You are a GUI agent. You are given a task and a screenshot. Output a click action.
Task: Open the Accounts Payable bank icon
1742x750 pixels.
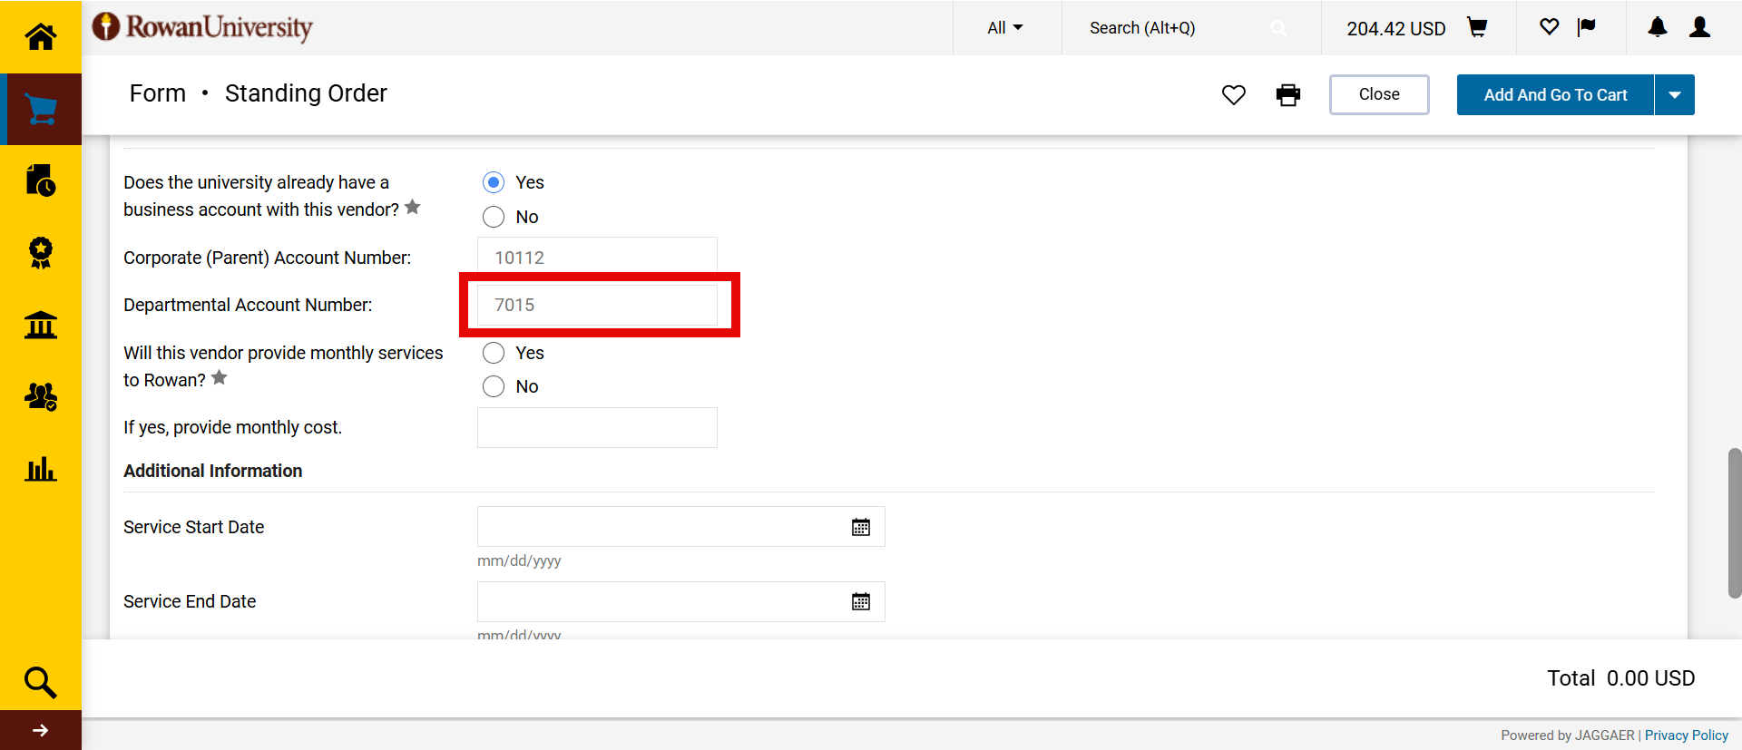point(41,325)
